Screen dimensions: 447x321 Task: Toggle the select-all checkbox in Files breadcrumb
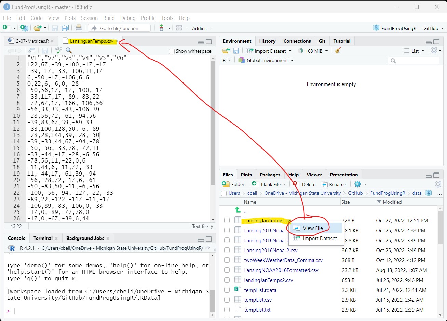(x=224, y=193)
